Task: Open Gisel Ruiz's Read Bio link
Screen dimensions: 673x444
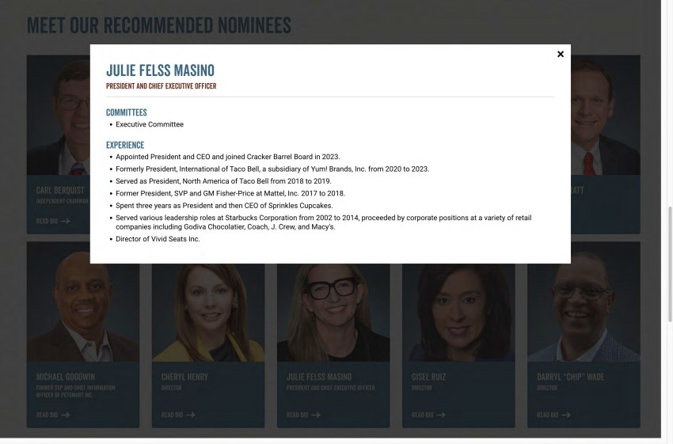Action: pyautogui.click(x=429, y=415)
